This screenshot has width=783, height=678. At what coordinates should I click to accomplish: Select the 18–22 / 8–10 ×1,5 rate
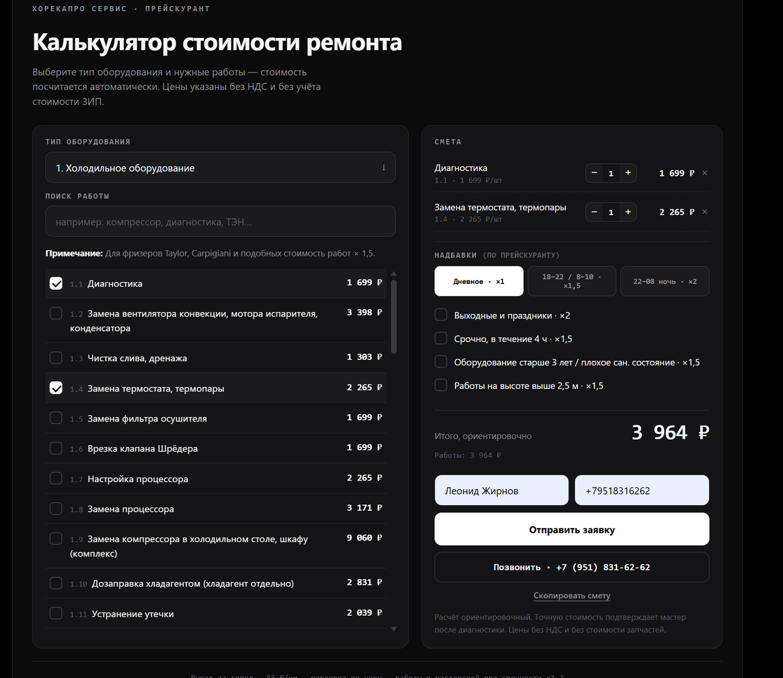[572, 281]
